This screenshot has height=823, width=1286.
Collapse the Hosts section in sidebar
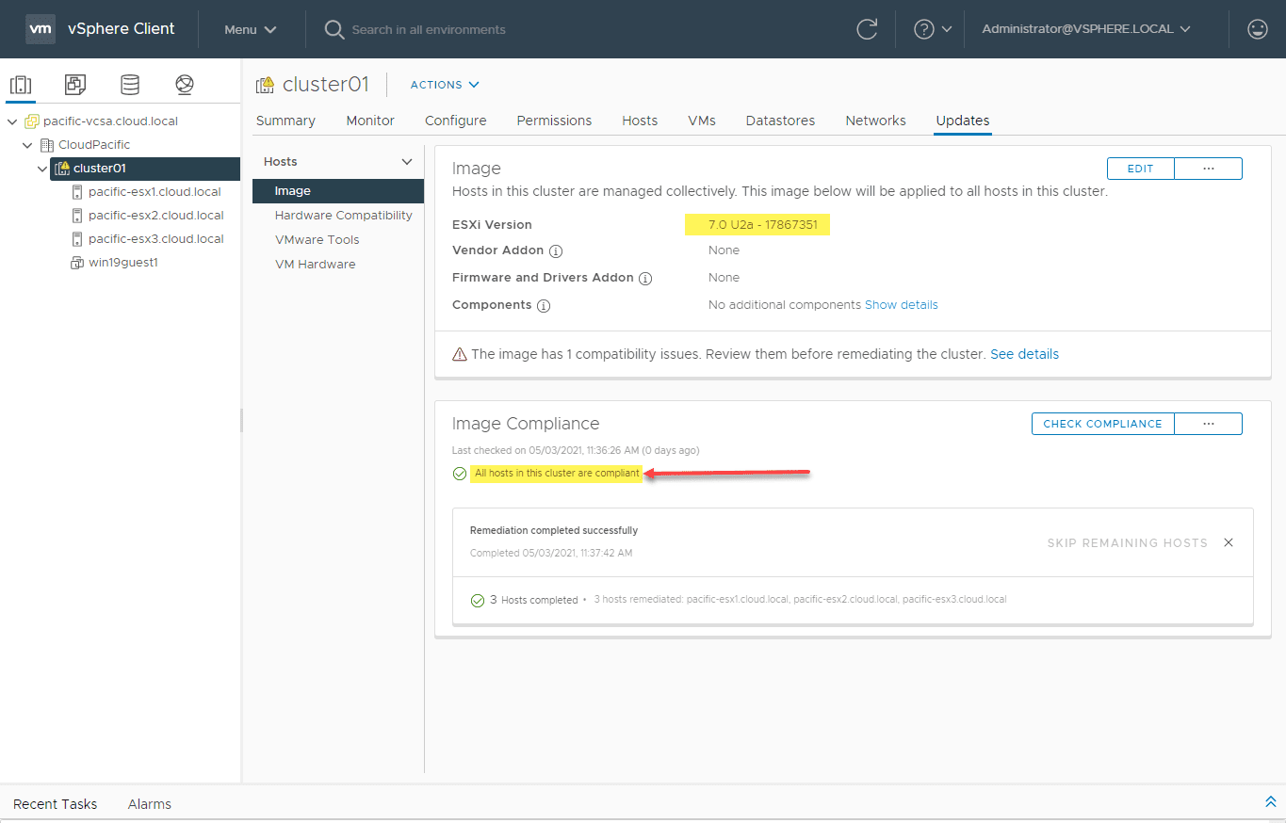[407, 162]
